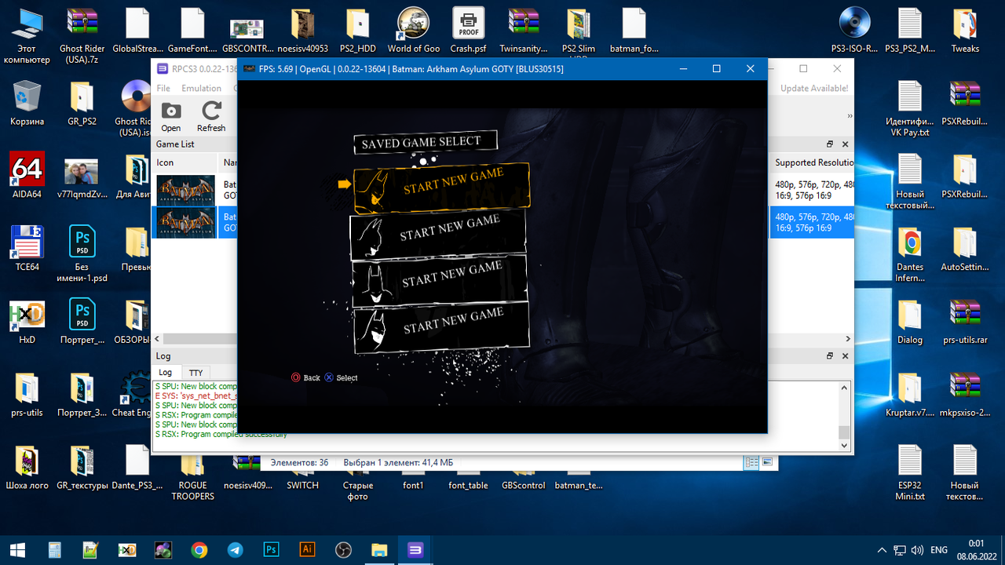Select the TCE64 desktop icon

(x=27, y=248)
